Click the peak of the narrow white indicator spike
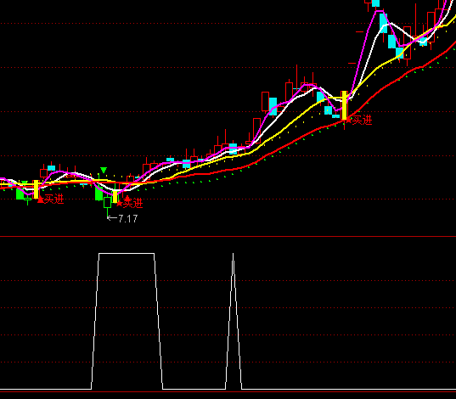Viewport: 456px width, 399px height. pyautogui.click(x=233, y=254)
